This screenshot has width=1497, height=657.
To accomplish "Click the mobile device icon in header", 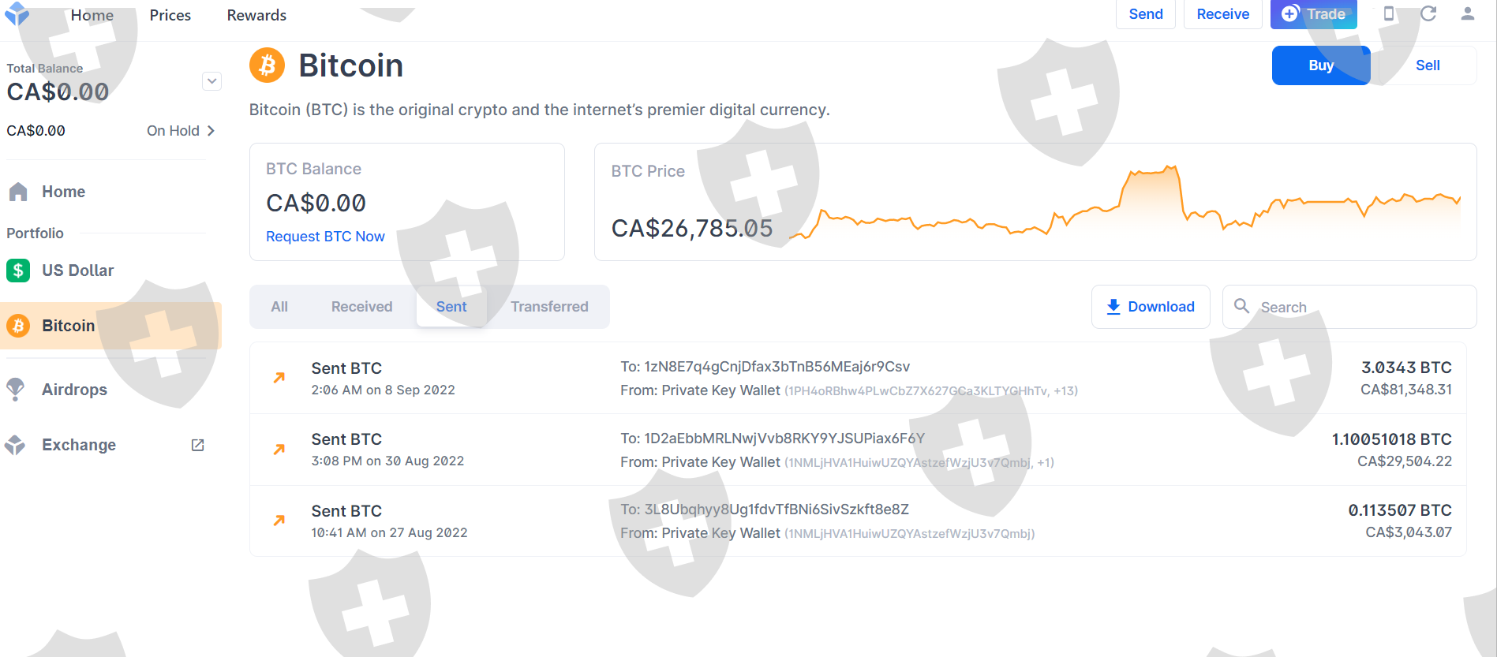I will 1389,13.
